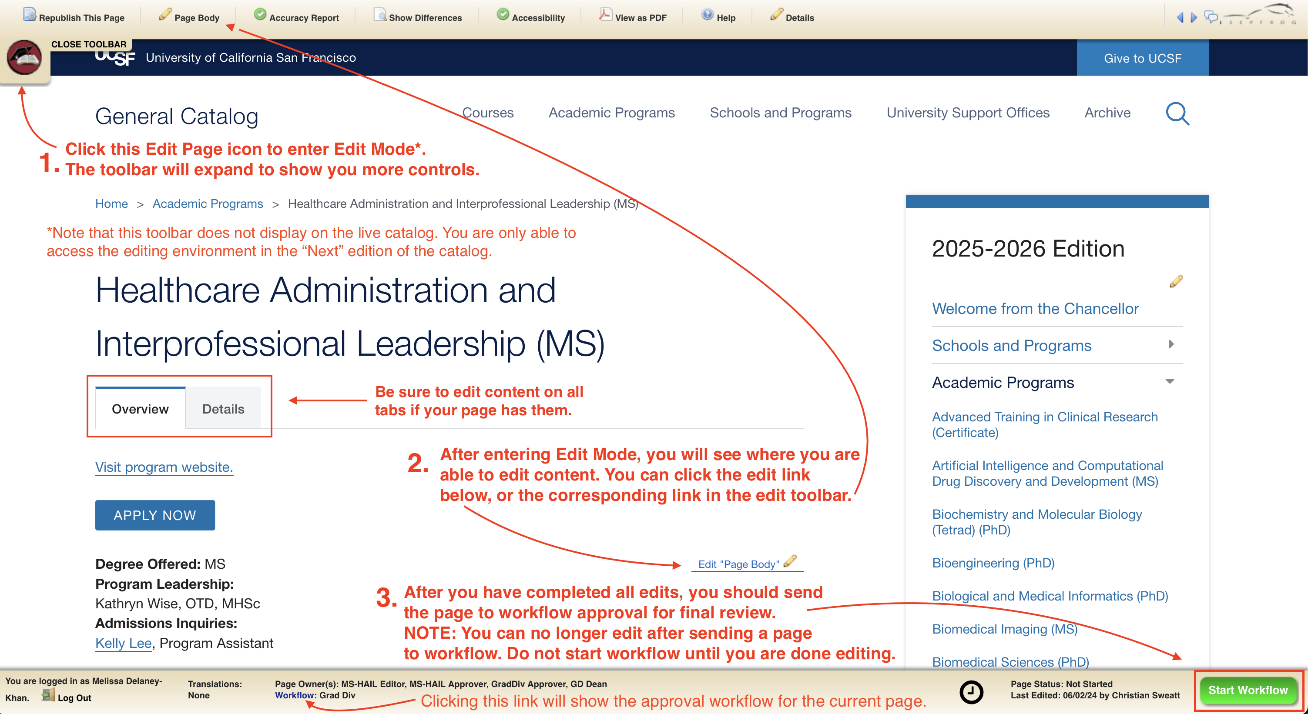Expand Schools and Programs sidebar arrow
Image resolution: width=1308 pixels, height=714 pixels.
point(1171,344)
